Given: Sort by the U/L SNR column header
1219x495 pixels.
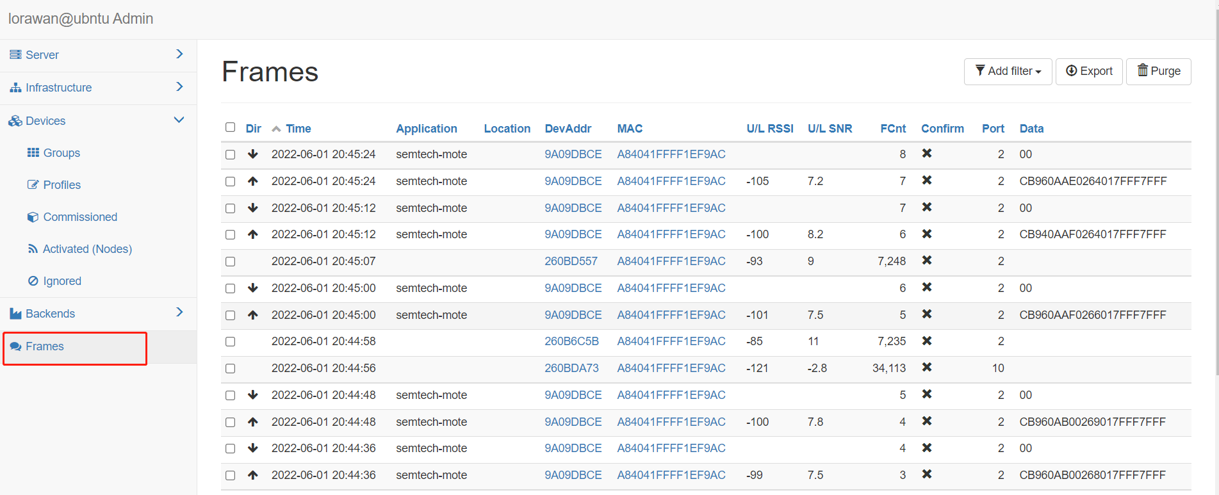Looking at the screenshot, I should [830, 129].
